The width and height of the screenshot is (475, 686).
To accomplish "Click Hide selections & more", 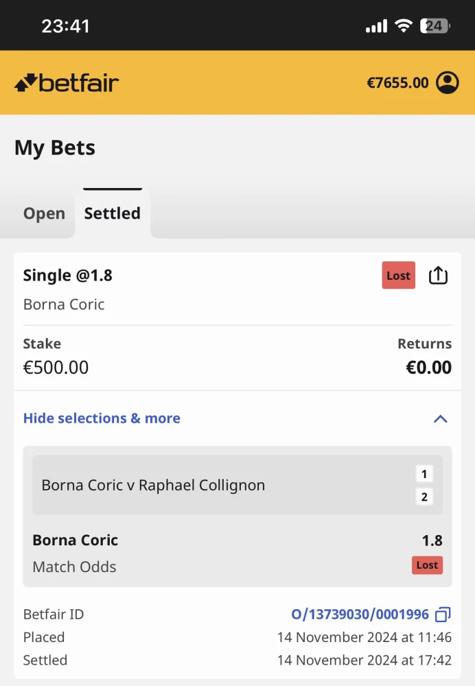I will (x=102, y=418).
